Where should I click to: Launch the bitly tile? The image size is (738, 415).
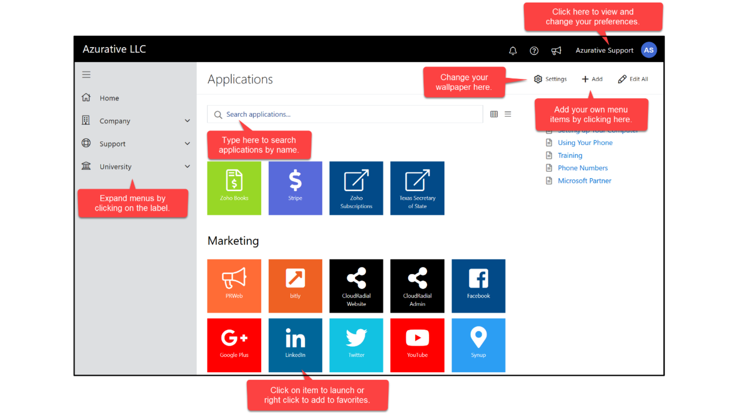click(x=295, y=286)
